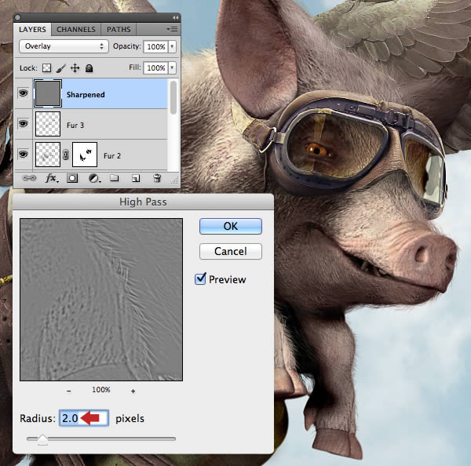471x466 pixels.
Task: Click the High Pass preview image
Action: (x=101, y=300)
